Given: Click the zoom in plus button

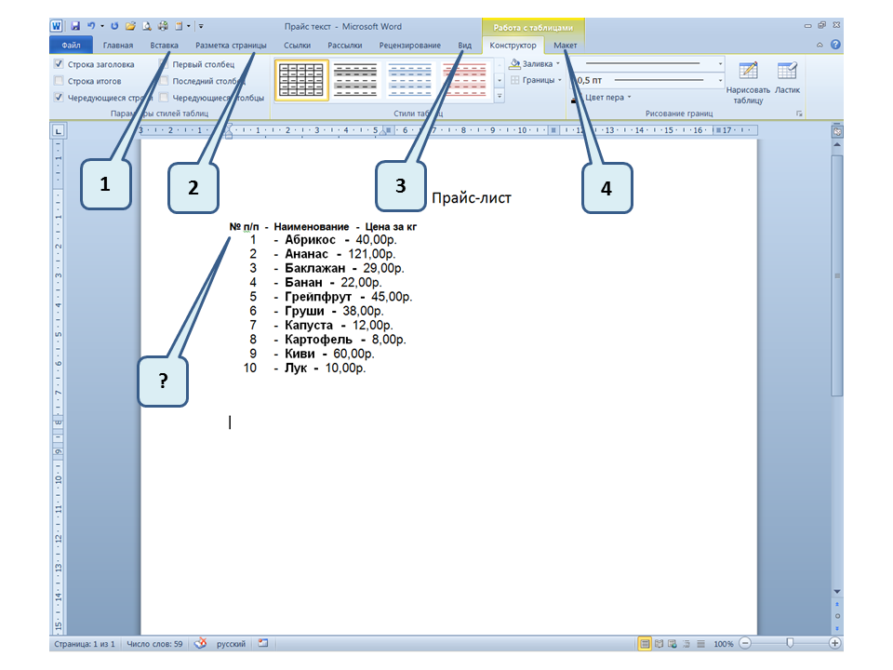Looking at the screenshot, I should [834, 644].
